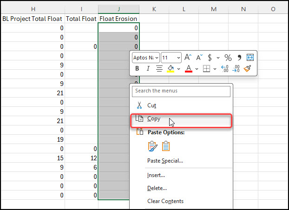This screenshot has width=289, height=210.
Task: Select column H header
Action: (x=33, y=9)
